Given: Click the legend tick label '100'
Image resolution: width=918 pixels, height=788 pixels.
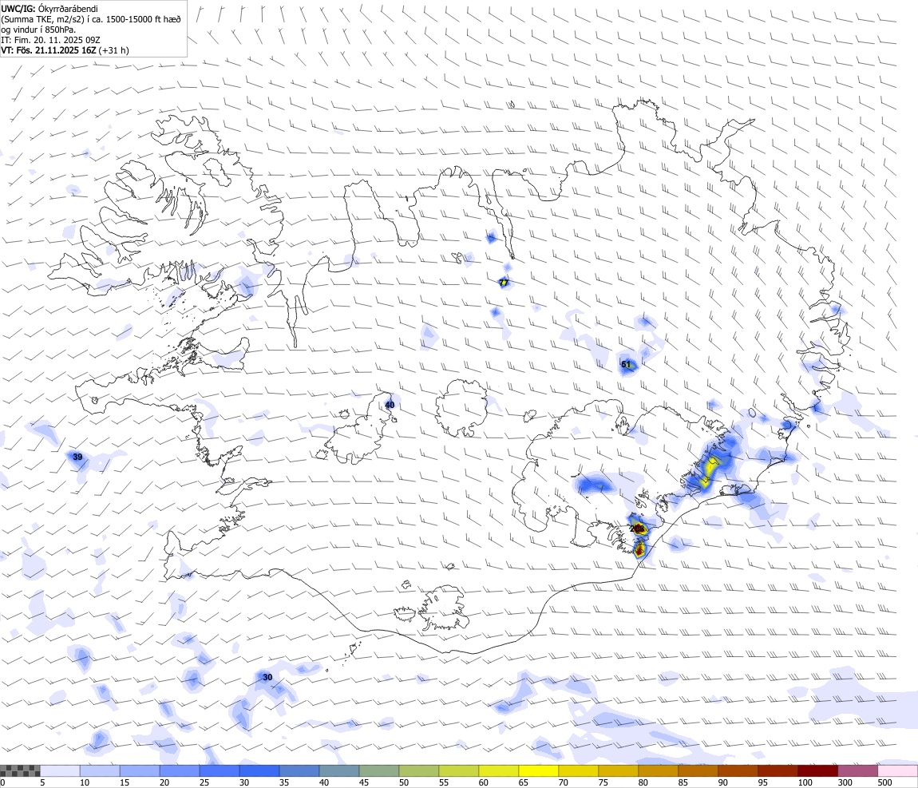Looking at the screenshot, I should (x=805, y=782).
